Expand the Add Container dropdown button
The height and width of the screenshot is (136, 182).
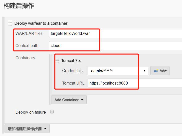click(69, 100)
